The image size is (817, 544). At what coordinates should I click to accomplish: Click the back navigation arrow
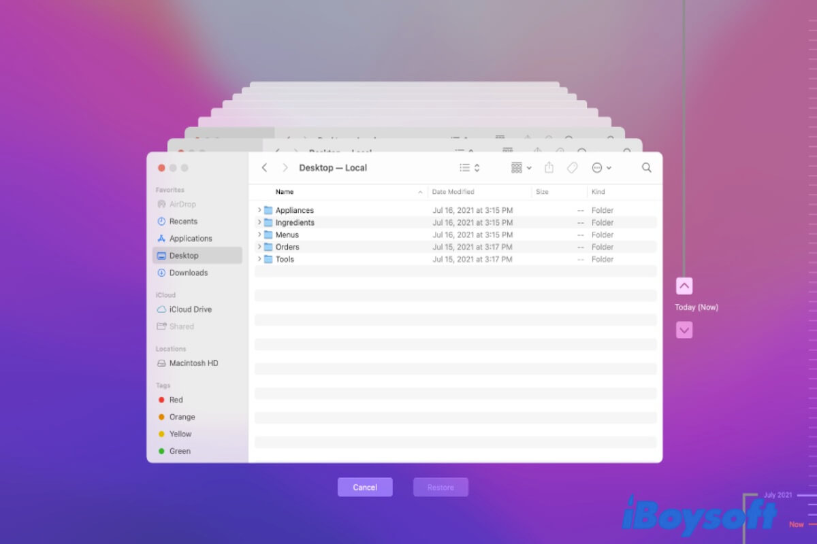265,168
